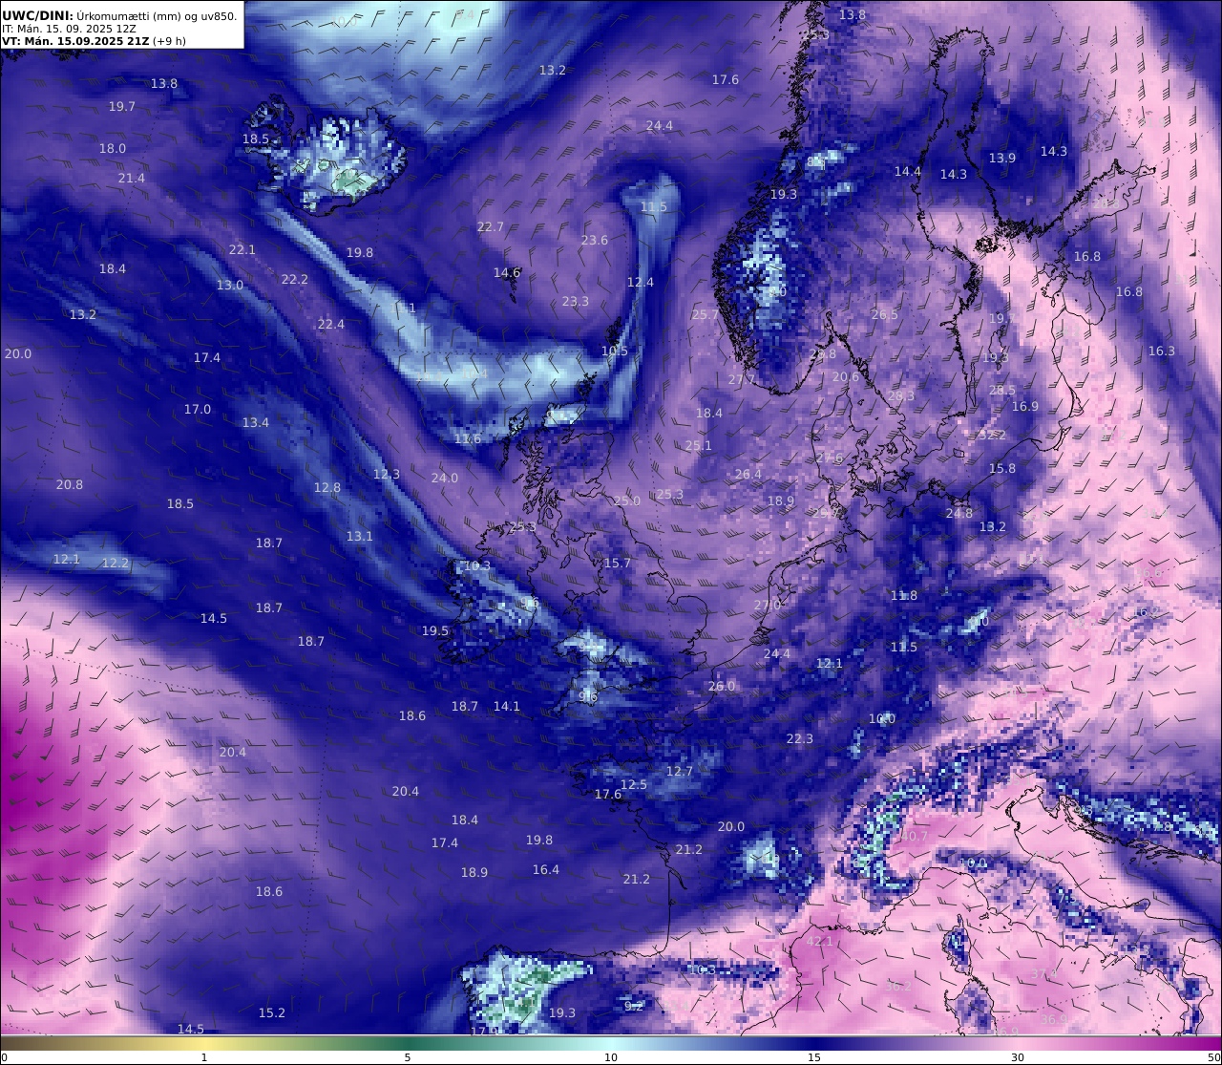The height and width of the screenshot is (1065, 1222).
Task: Click the map value 22.3
Action: [x=800, y=739]
